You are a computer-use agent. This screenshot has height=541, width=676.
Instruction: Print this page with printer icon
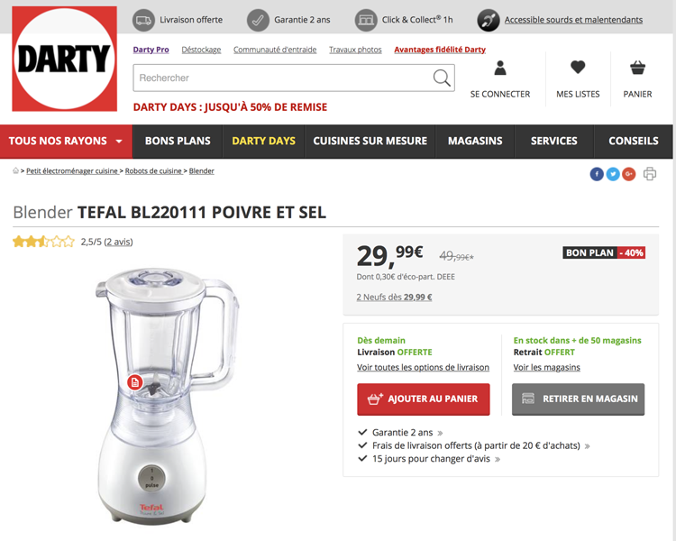tap(650, 174)
